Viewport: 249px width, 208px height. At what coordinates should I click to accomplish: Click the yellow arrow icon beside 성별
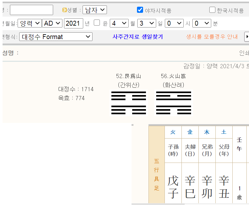(x=64, y=10)
